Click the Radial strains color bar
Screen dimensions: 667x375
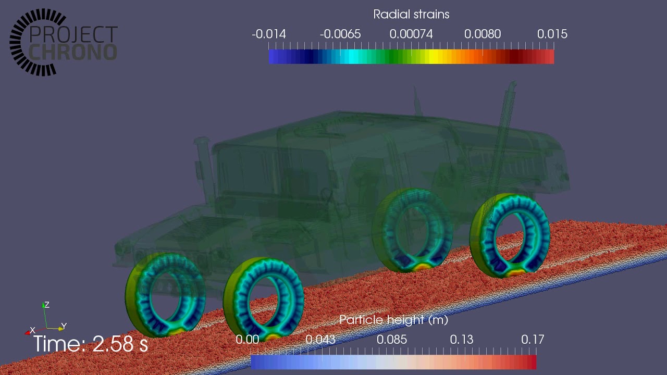click(x=411, y=56)
